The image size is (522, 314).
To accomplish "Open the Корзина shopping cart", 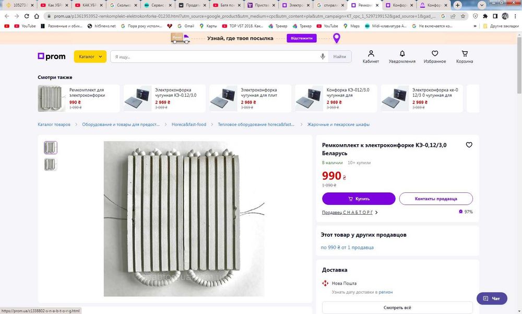I will pyautogui.click(x=465, y=56).
